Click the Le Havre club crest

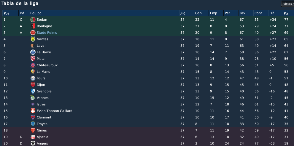(x=33, y=52)
